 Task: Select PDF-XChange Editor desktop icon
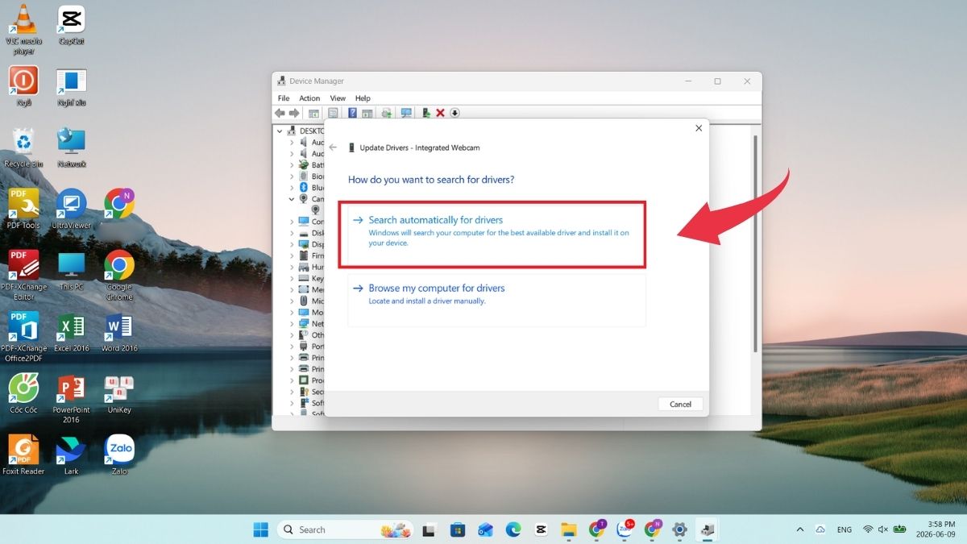tap(24, 276)
